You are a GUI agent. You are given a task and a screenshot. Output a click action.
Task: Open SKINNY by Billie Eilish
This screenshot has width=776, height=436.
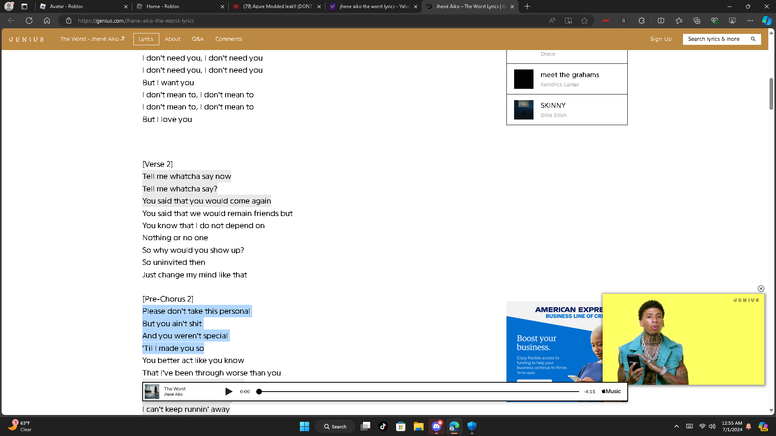pos(567,110)
